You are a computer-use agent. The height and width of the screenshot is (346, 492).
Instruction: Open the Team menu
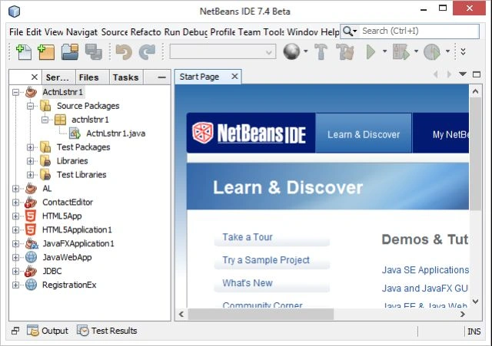pos(249,32)
